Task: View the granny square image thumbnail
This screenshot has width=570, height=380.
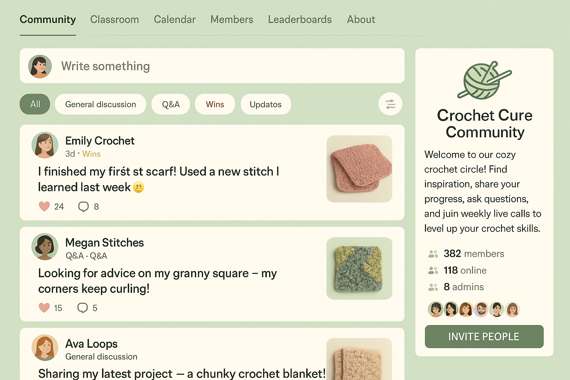Action: pyautogui.click(x=359, y=268)
